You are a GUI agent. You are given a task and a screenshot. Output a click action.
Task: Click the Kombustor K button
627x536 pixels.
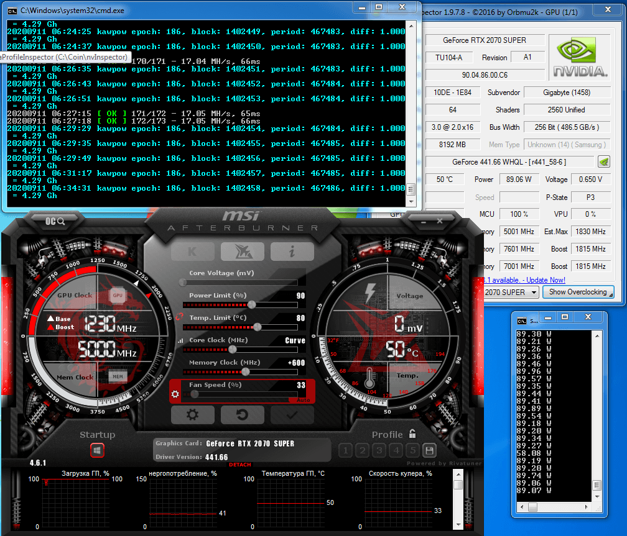193,252
